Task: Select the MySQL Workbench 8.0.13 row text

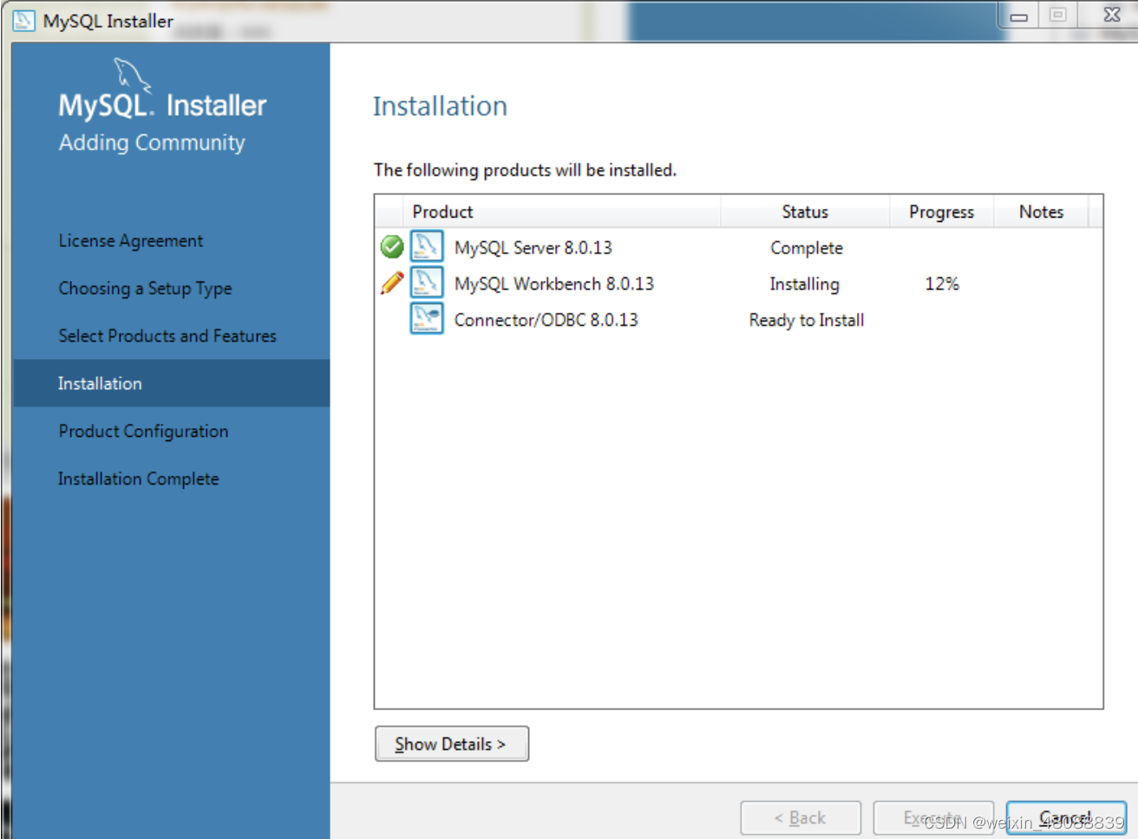Action: [x=554, y=284]
